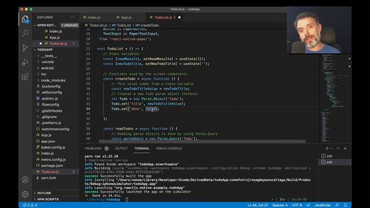
Task: Open the babel.config.js file
Action: click(55, 147)
